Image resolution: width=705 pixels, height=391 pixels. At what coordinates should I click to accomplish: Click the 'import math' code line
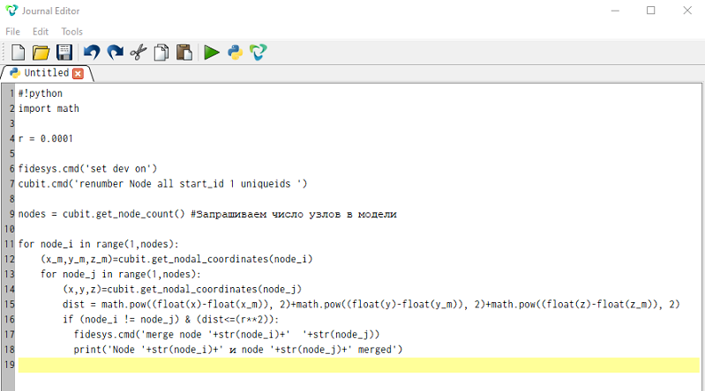coord(49,108)
